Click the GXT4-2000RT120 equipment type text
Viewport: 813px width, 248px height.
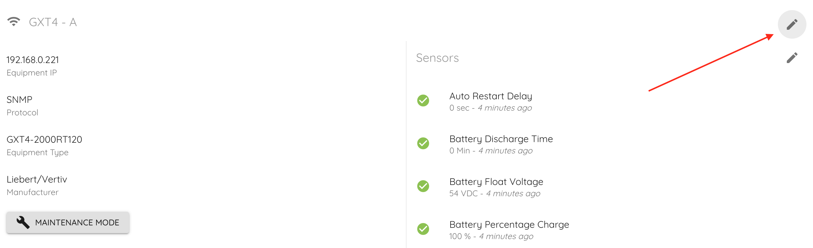pos(44,139)
